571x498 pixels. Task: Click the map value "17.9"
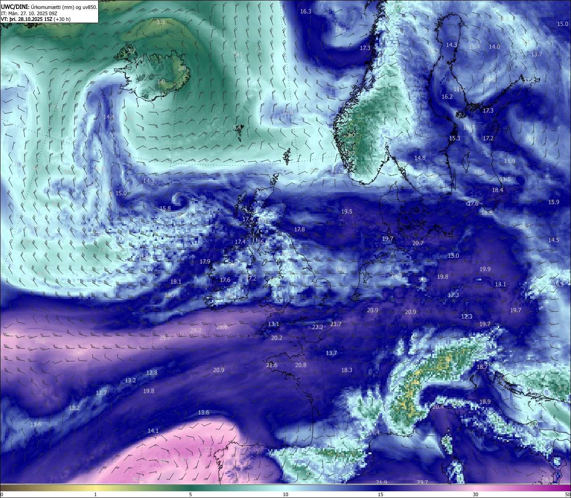205,261
